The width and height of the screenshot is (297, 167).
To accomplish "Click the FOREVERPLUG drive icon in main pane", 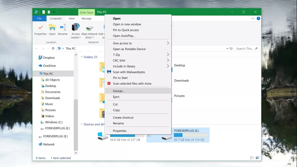I will tap(167, 138).
